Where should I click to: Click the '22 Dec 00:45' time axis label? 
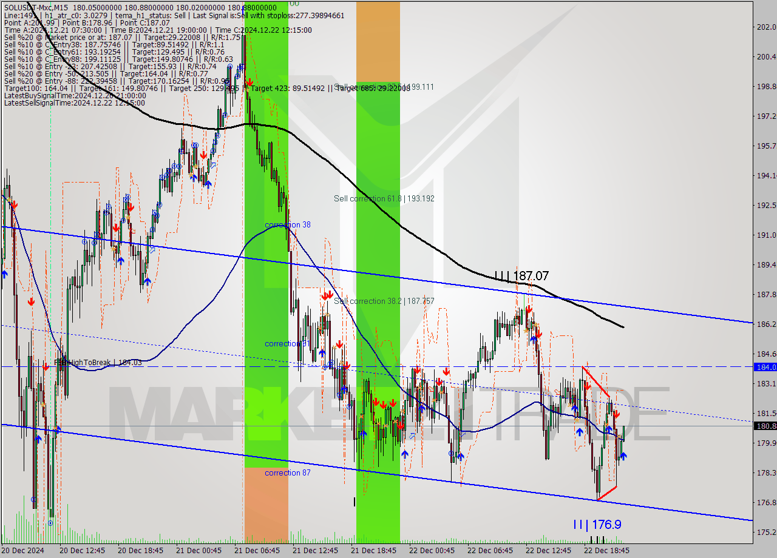tap(432, 551)
